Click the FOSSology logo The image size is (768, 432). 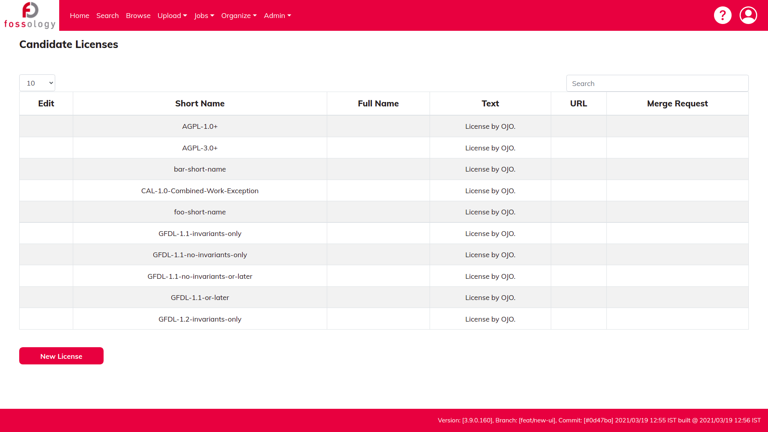coord(30,15)
